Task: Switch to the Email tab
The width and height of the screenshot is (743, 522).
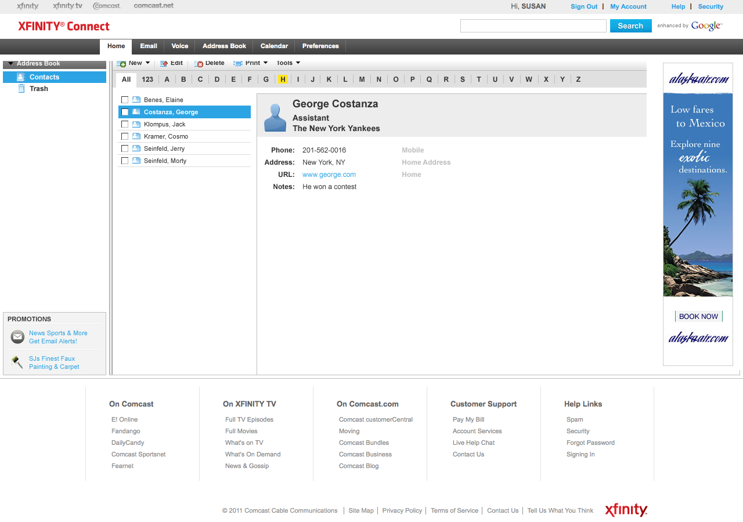Action: (x=149, y=46)
